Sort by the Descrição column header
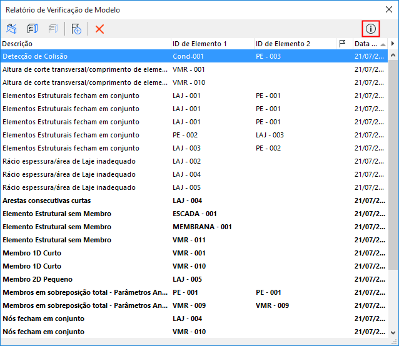 pyautogui.click(x=86, y=44)
